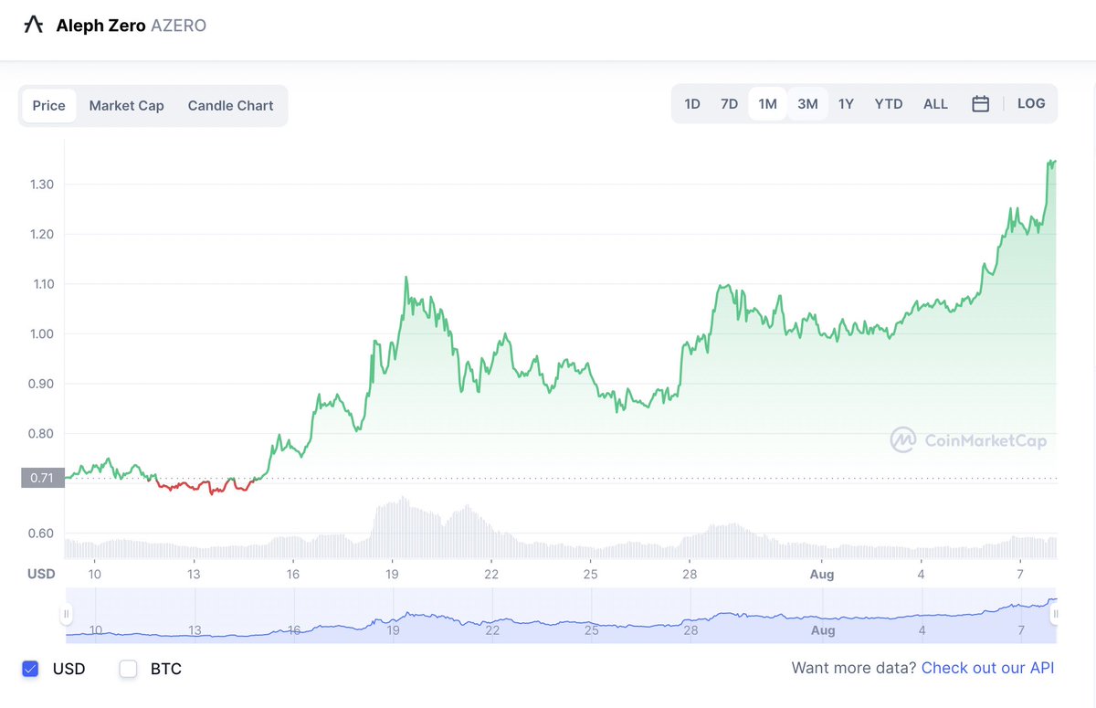Enable the BTC currency checkbox

128,669
